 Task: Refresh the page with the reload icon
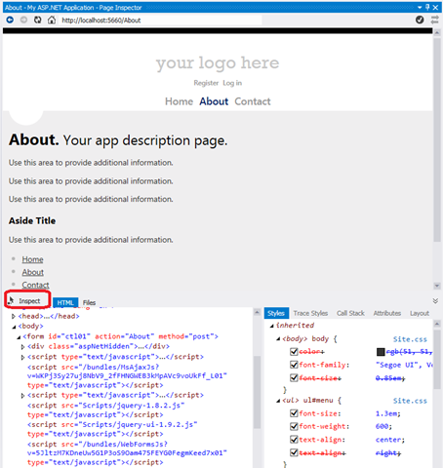pyautogui.click(x=38, y=20)
